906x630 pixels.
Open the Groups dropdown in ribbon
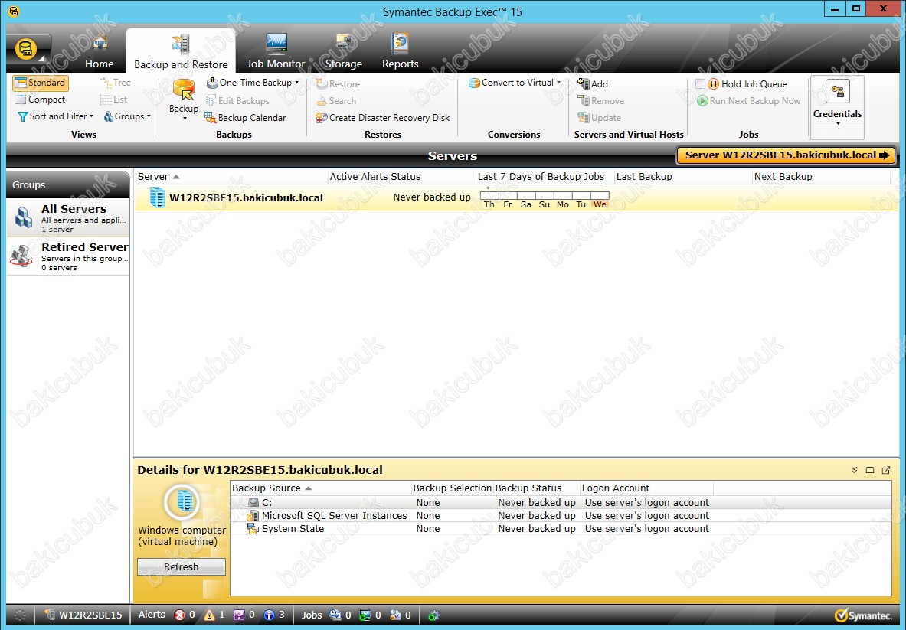click(127, 116)
